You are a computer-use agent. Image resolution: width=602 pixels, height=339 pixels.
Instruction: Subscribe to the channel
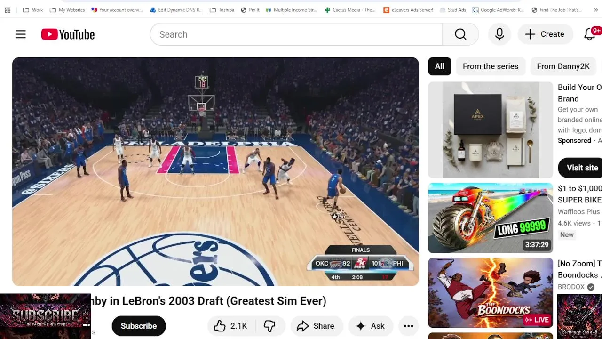click(x=139, y=326)
